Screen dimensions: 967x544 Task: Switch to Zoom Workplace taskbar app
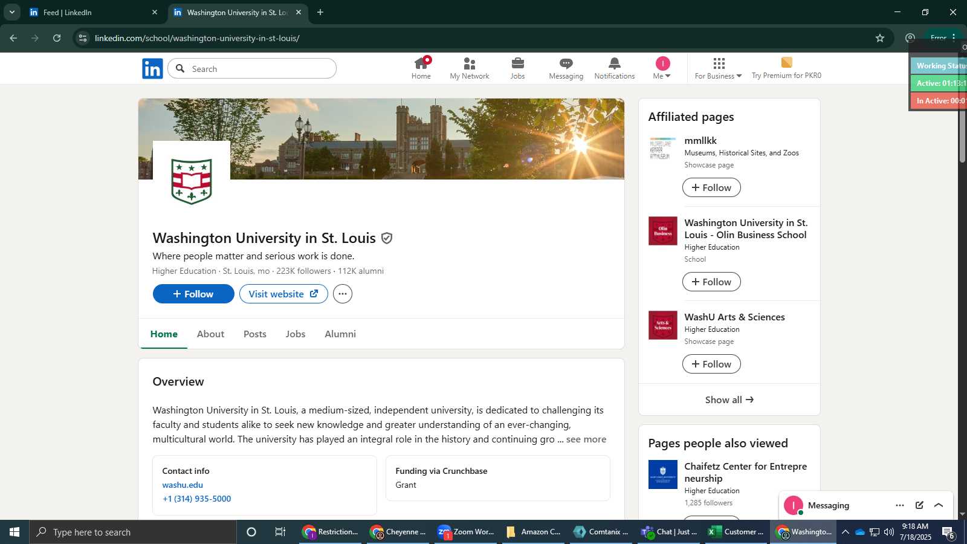(467, 532)
